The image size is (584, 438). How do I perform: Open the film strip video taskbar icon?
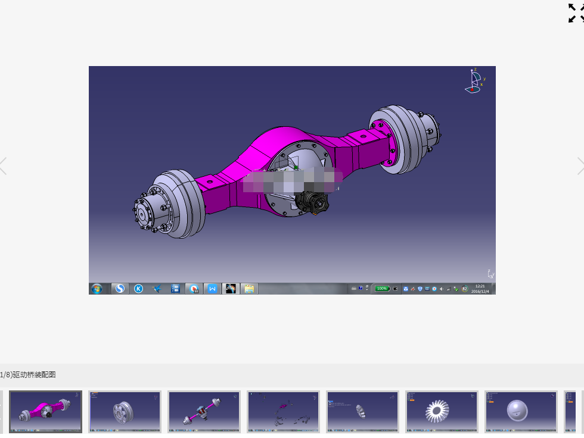pos(175,289)
